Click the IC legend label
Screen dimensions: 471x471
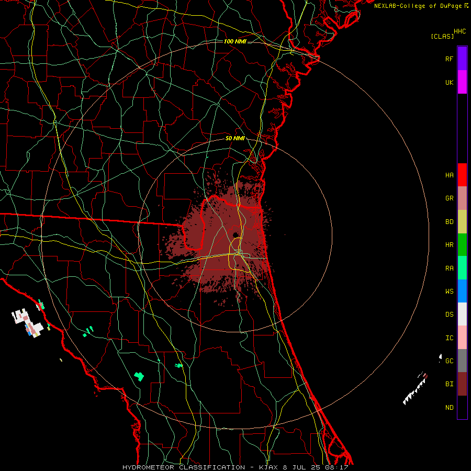pos(449,338)
